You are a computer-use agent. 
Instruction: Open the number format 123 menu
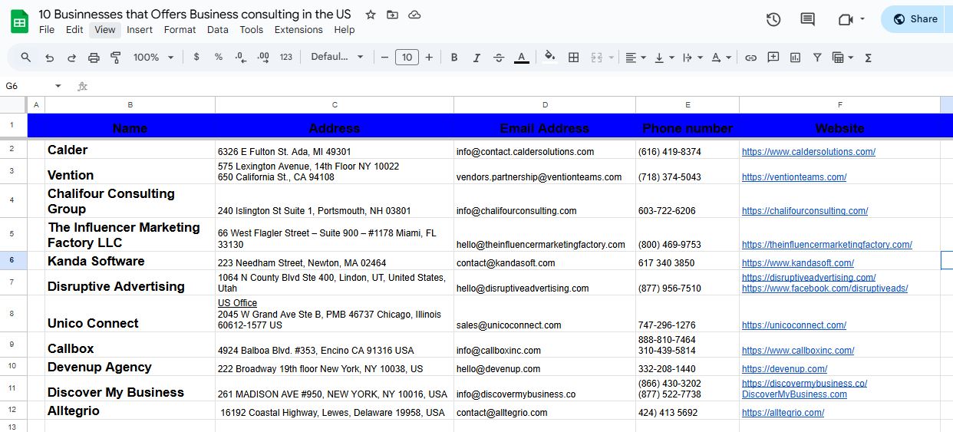coord(286,58)
